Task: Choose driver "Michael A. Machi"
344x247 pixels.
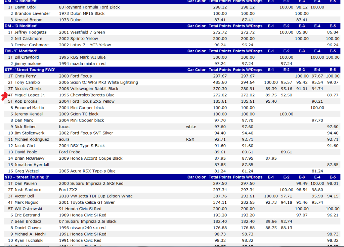Action: [x=30, y=235]
